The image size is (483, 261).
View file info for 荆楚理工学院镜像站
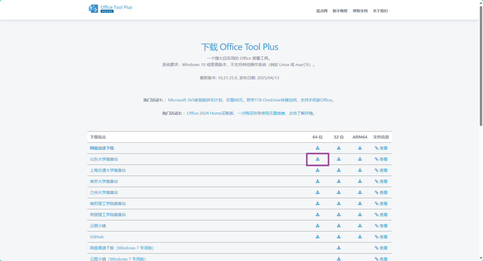tap(381, 215)
